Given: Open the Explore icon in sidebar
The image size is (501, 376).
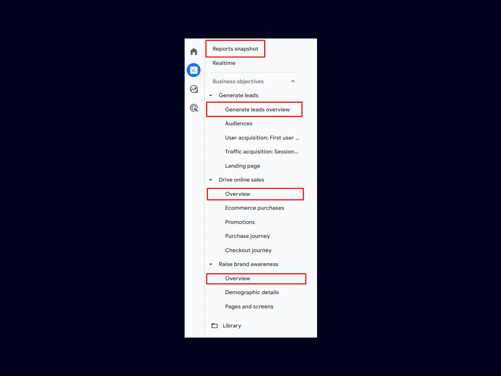Looking at the screenshot, I should (x=194, y=89).
